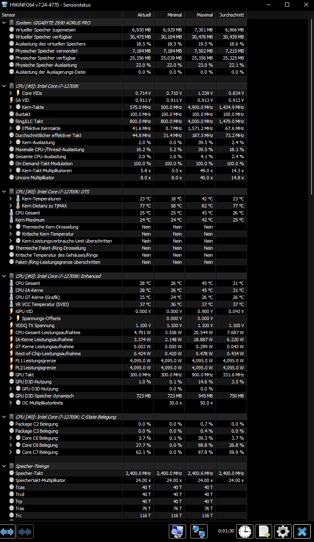
Task: Expand the Kern-Takt-Multiplikatoren row
Action: [11, 171]
